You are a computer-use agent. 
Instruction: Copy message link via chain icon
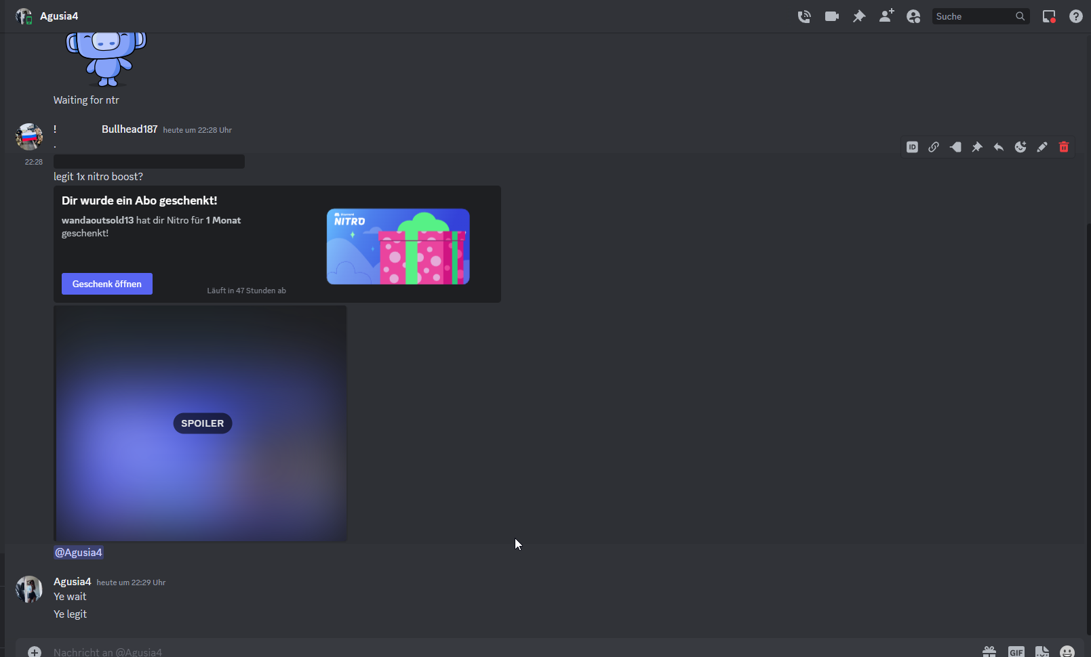934,147
